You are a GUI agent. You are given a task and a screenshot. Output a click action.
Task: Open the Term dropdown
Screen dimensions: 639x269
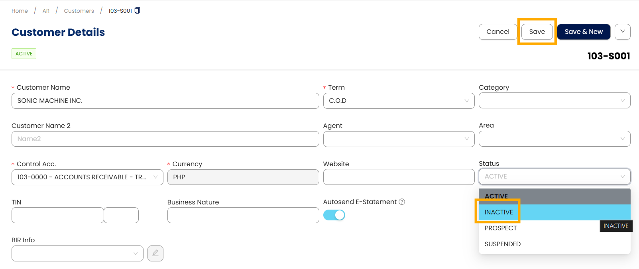click(399, 101)
